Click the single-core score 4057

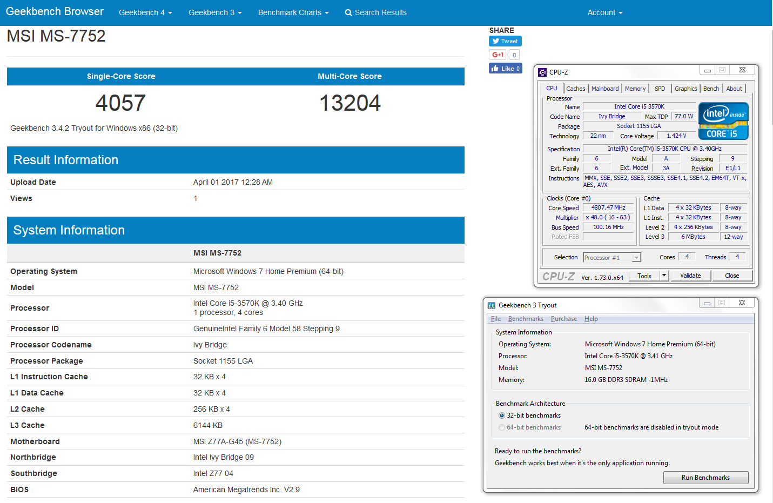120,103
